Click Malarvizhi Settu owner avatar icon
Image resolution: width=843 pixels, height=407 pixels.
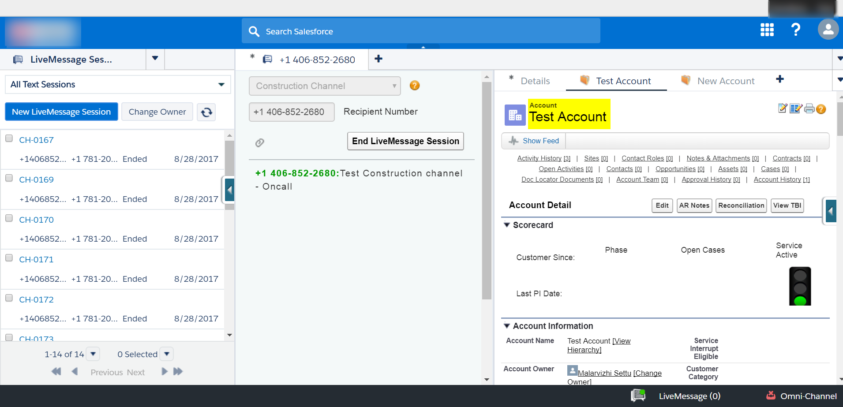(x=572, y=370)
